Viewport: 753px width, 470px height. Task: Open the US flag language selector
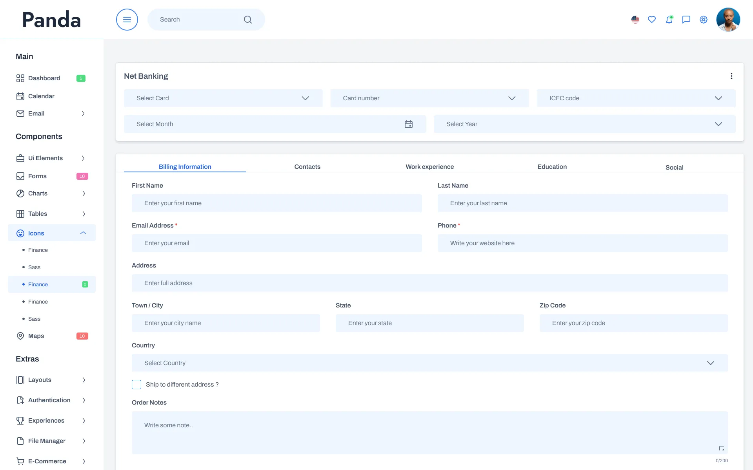click(635, 20)
